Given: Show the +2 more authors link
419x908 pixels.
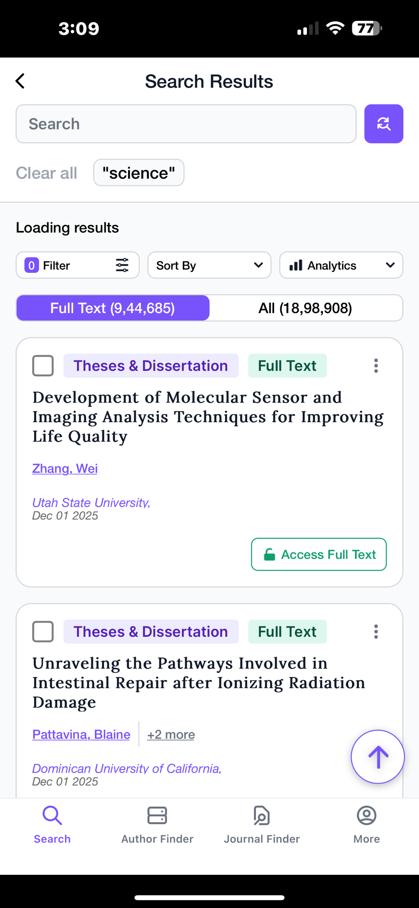Looking at the screenshot, I should pos(171,735).
